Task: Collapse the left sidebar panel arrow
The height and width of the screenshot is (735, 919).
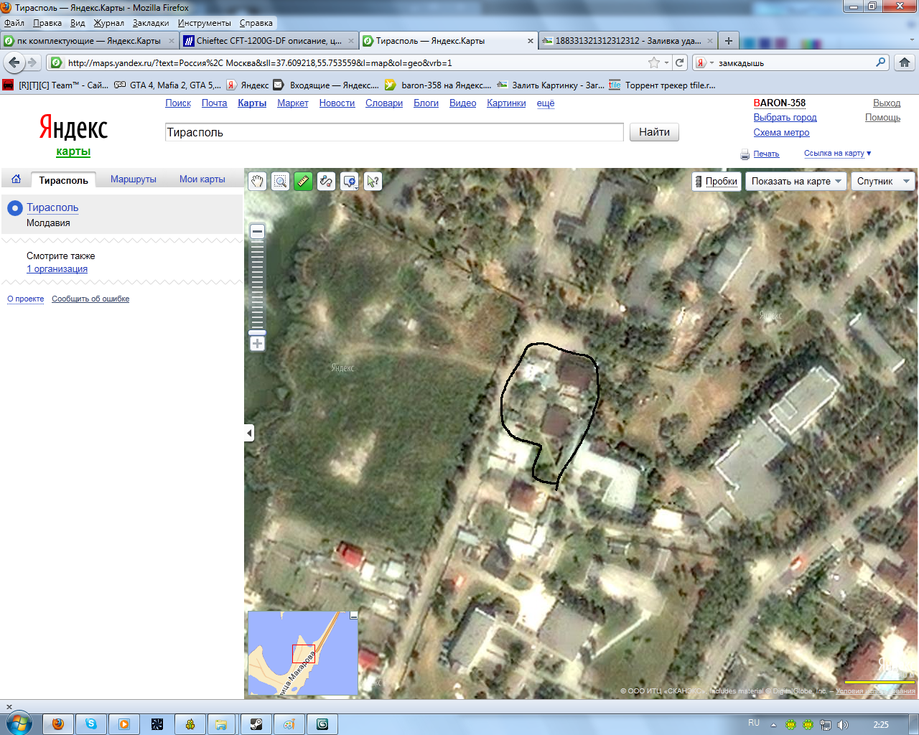Action: click(x=249, y=433)
